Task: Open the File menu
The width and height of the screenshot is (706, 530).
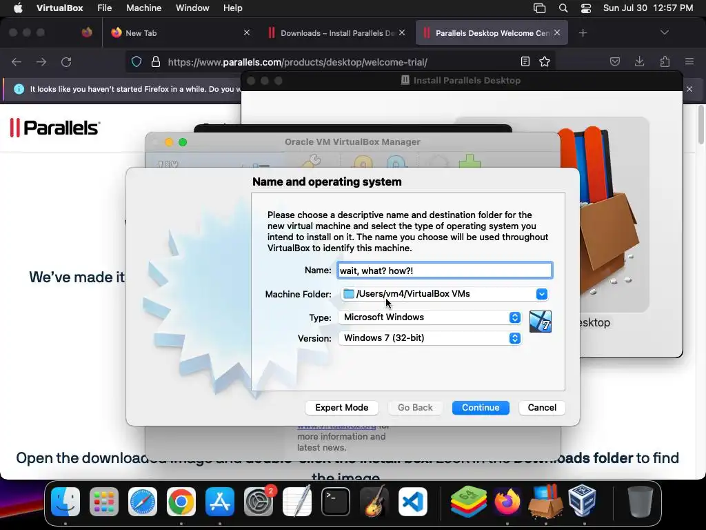Action: pos(105,8)
